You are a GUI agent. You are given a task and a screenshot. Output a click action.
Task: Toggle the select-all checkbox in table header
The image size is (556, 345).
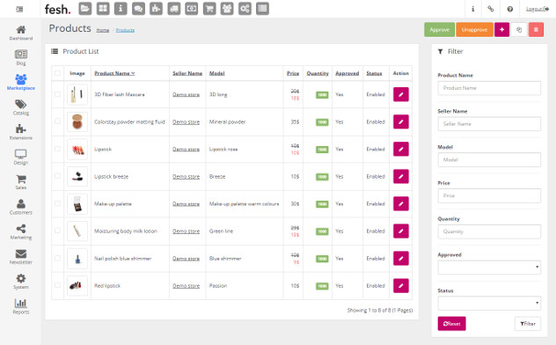[57, 73]
